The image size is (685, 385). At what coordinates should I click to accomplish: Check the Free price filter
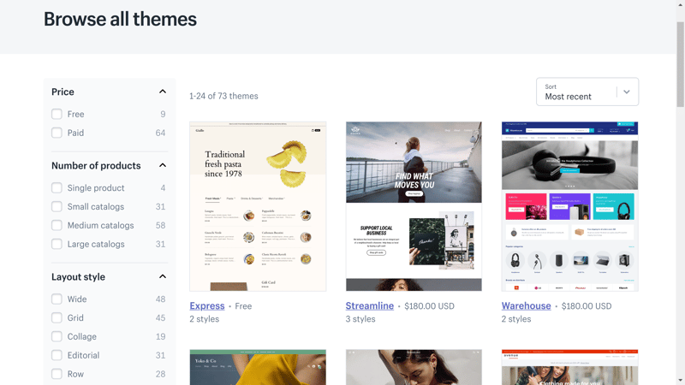point(57,114)
